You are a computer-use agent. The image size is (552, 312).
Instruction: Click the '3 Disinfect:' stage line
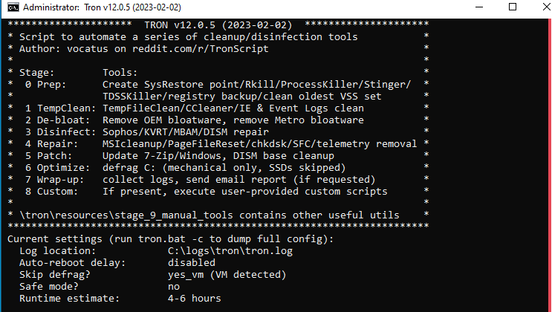(147, 132)
